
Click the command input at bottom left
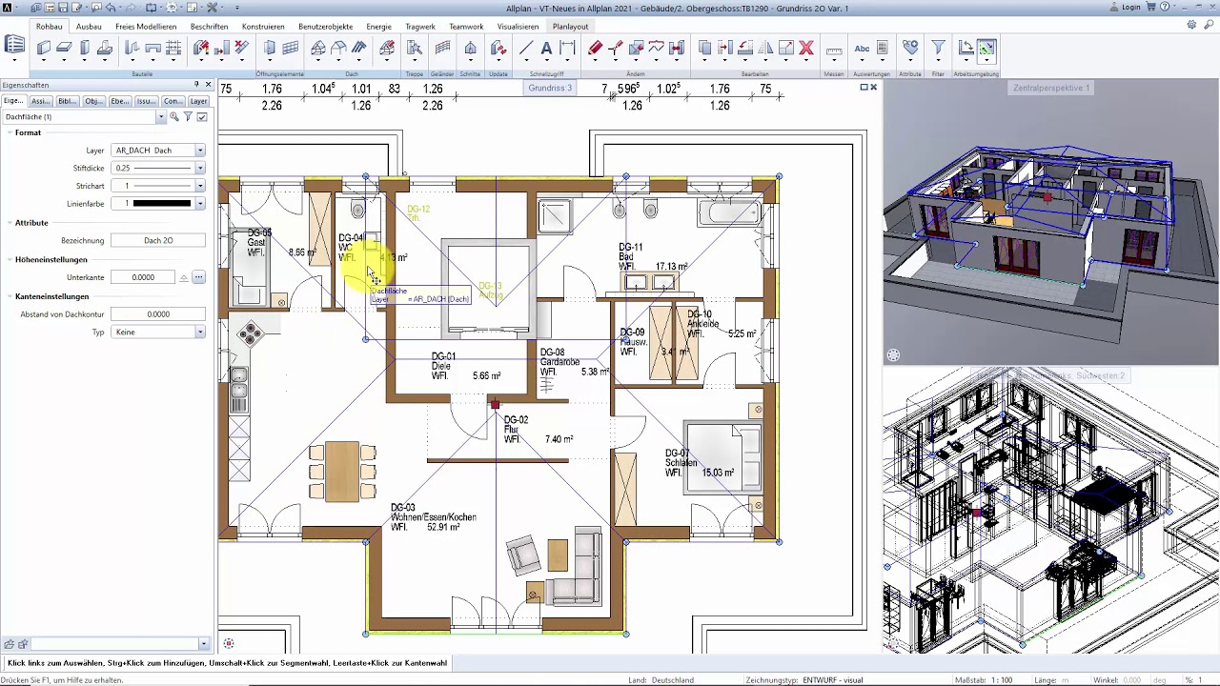[x=118, y=644]
